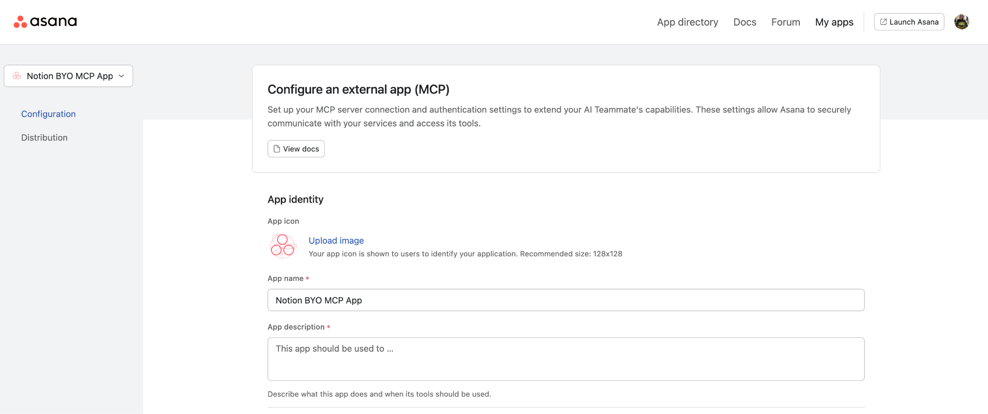Viewport: 988px width, 414px height.
Task: Focus the App name input field
Action: pos(566,300)
